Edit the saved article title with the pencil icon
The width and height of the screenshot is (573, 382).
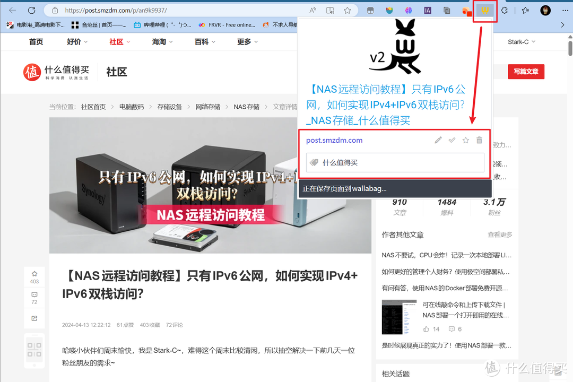[x=438, y=140]
